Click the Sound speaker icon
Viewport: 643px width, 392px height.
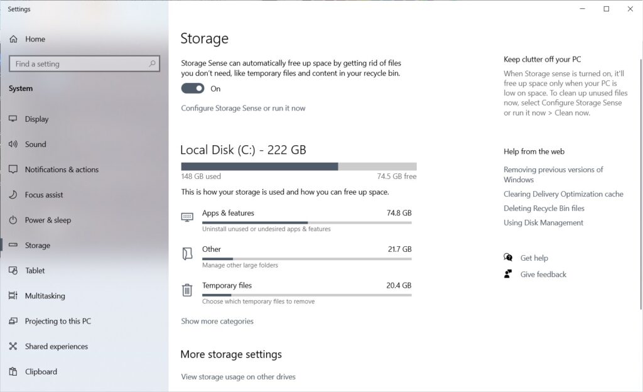coord(13,144)
